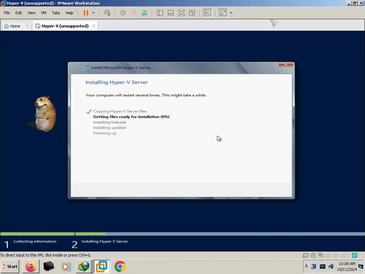Click the network adapter status icon
This screenshot has height=274, width=365.
321,255
